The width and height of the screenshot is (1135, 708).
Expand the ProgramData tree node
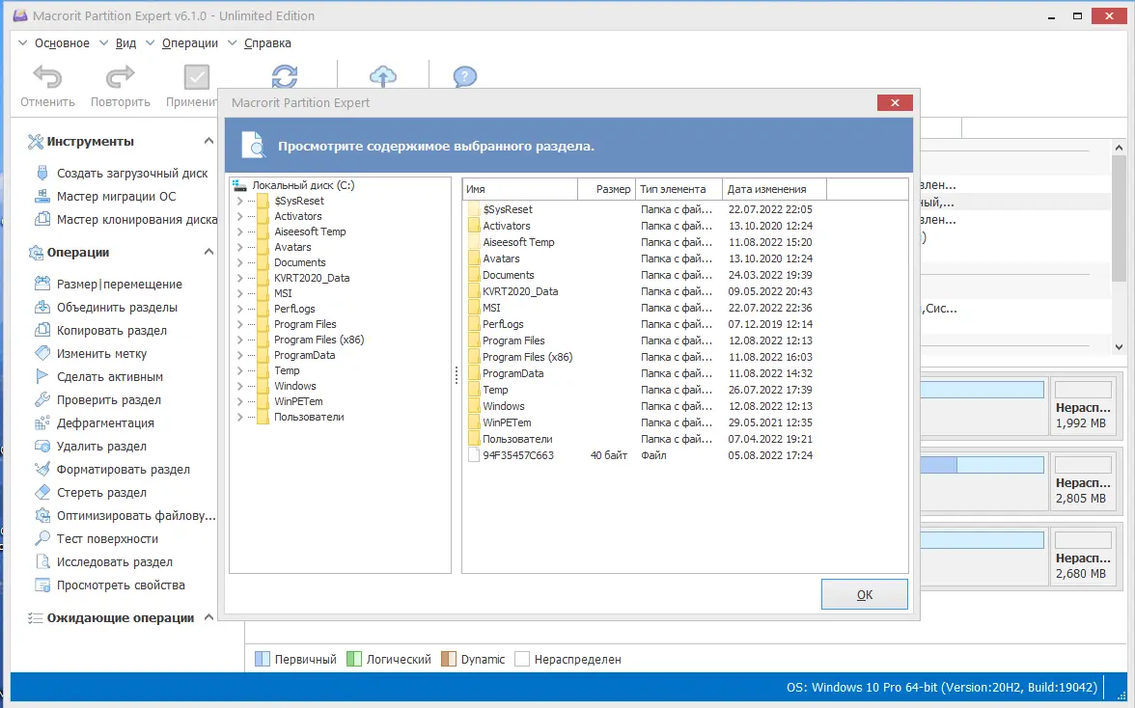(x=239, y=355)
